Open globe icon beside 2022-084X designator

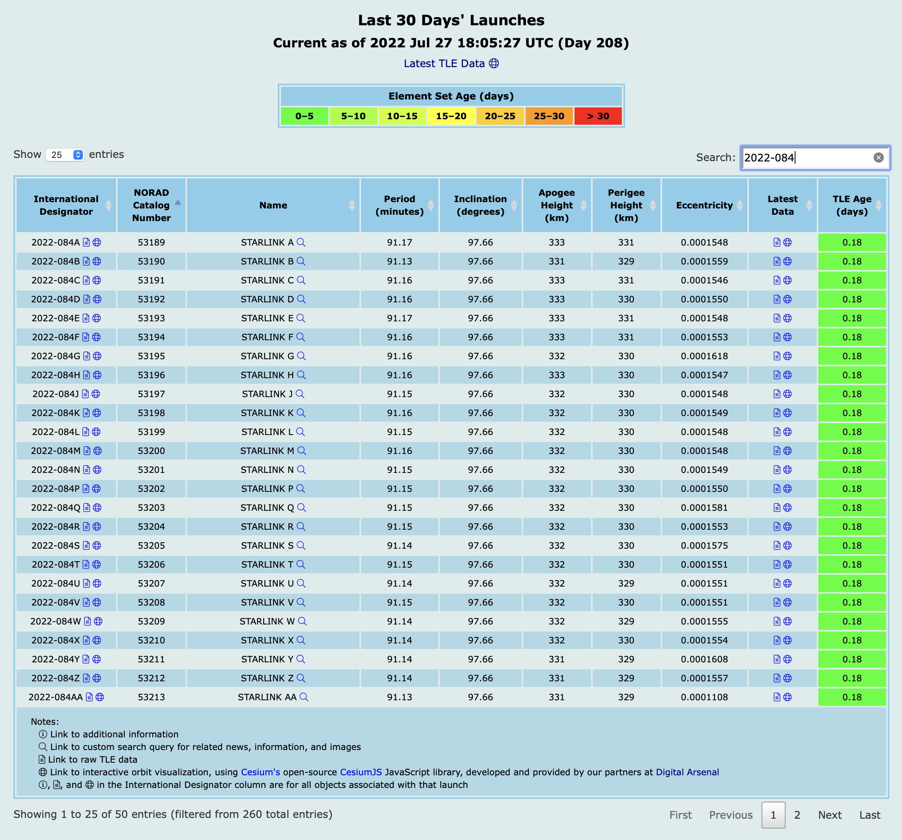pos(97,640)
